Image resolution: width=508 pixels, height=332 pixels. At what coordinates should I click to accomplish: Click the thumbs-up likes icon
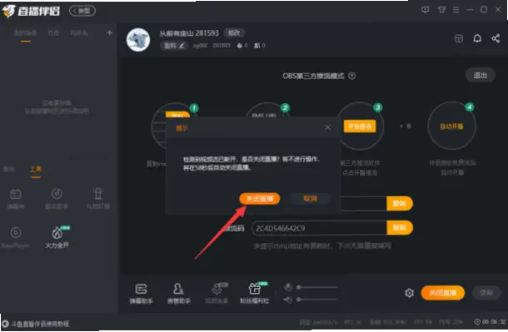pos(240,46)
